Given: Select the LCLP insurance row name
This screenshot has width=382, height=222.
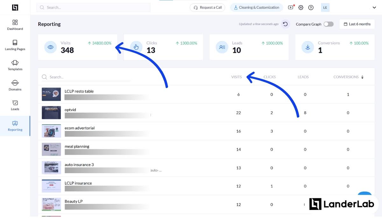Looking at the screenshot, I should click(x=78, y=183).
